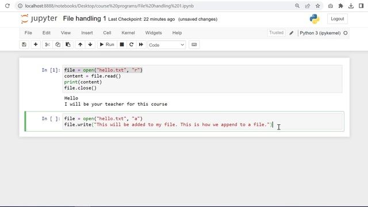The image size is (368, 207).
Task: Click the Python 3 (ipykernel) label
Action: click(x=320, y=33)
